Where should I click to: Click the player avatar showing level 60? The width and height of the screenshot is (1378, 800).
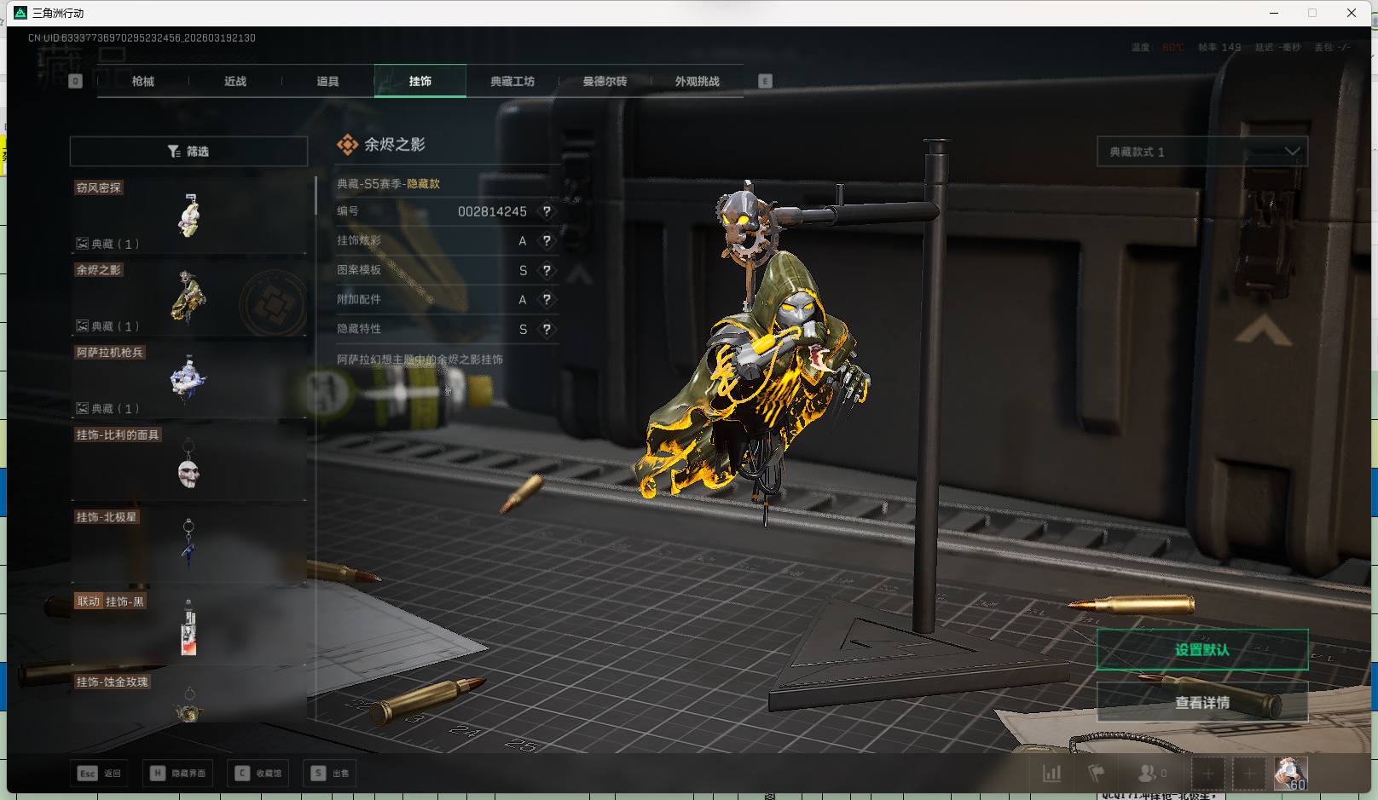point(1289,773)
